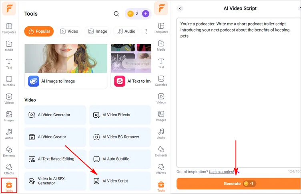Switch to the Audio category tab
This screenshot has height=194, width=301.
click(x=126, y=31)
